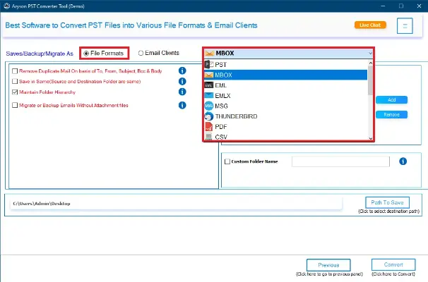The height and width of the screenshot is (282, 428).
Task: Click format list scrollbar up arrow
Action: click(370, 63)
